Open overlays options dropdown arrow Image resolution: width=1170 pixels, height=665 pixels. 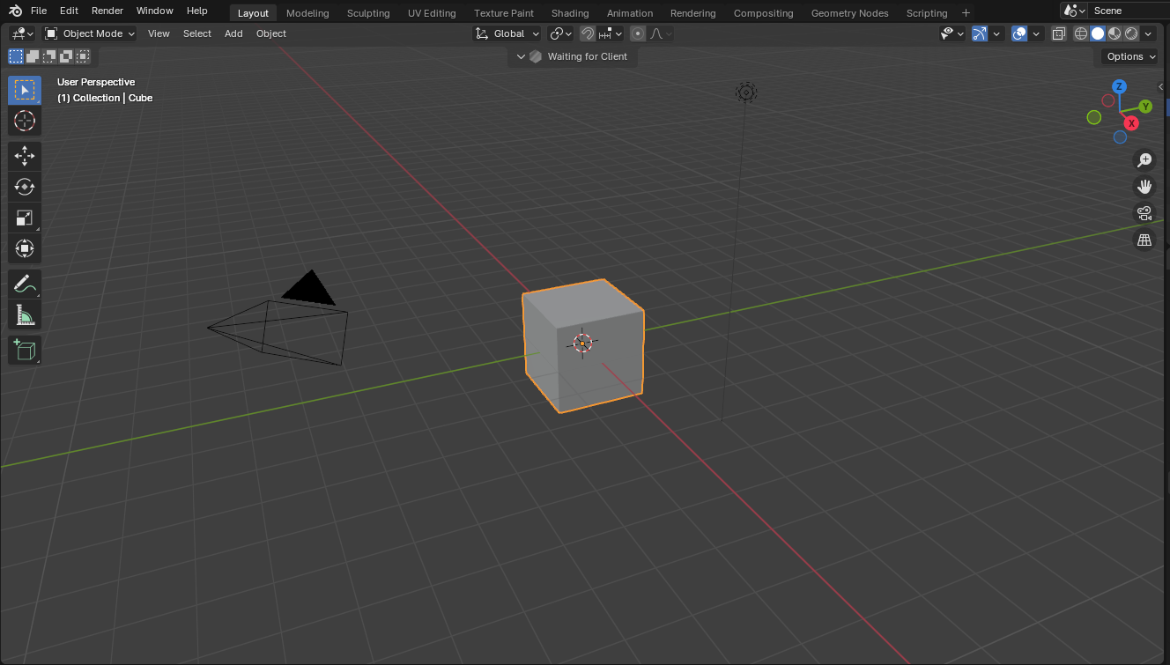[1037, 33]
